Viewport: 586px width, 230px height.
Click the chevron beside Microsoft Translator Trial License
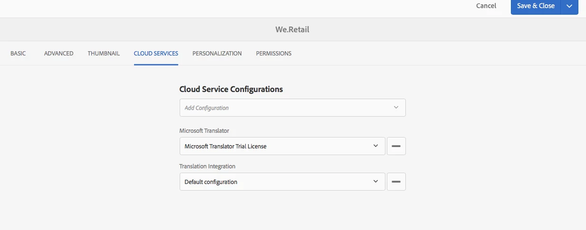pyautogui.click(x=375, y=146)
